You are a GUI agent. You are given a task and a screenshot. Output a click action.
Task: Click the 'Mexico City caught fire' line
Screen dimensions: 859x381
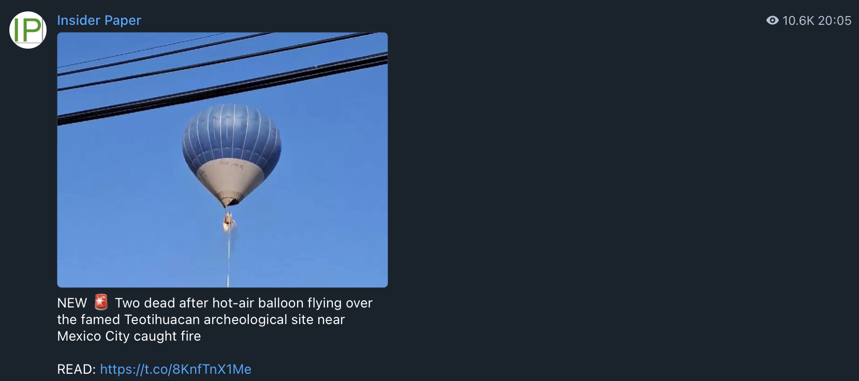(129, 336)
